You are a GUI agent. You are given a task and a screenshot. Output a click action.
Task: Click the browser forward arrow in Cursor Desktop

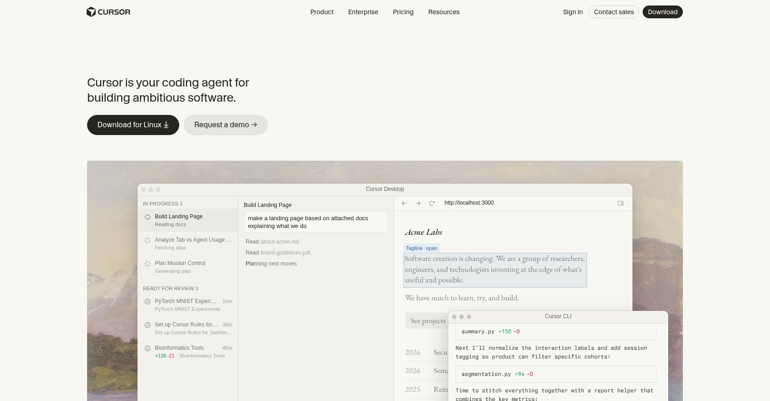pos(418,203)
